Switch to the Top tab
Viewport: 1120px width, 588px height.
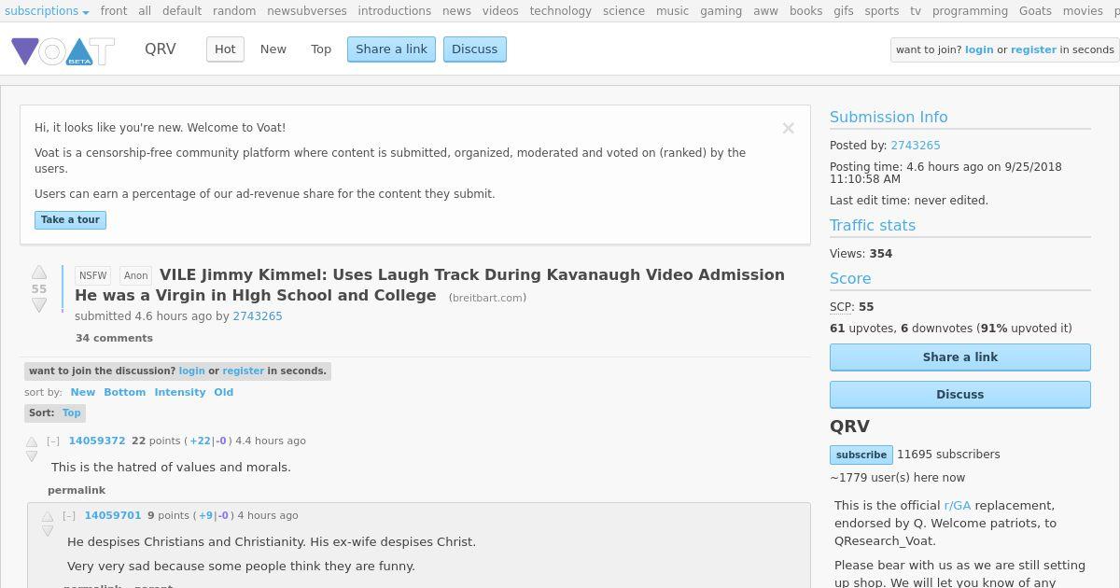[x=321, y=49]
